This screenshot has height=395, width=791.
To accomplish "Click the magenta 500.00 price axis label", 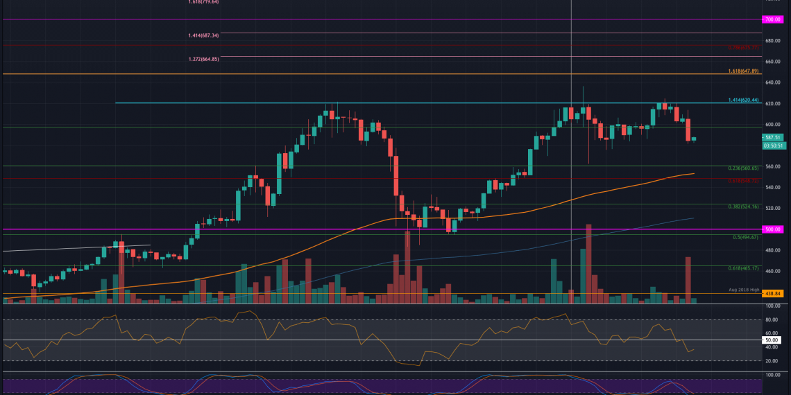I will (772, 229).
